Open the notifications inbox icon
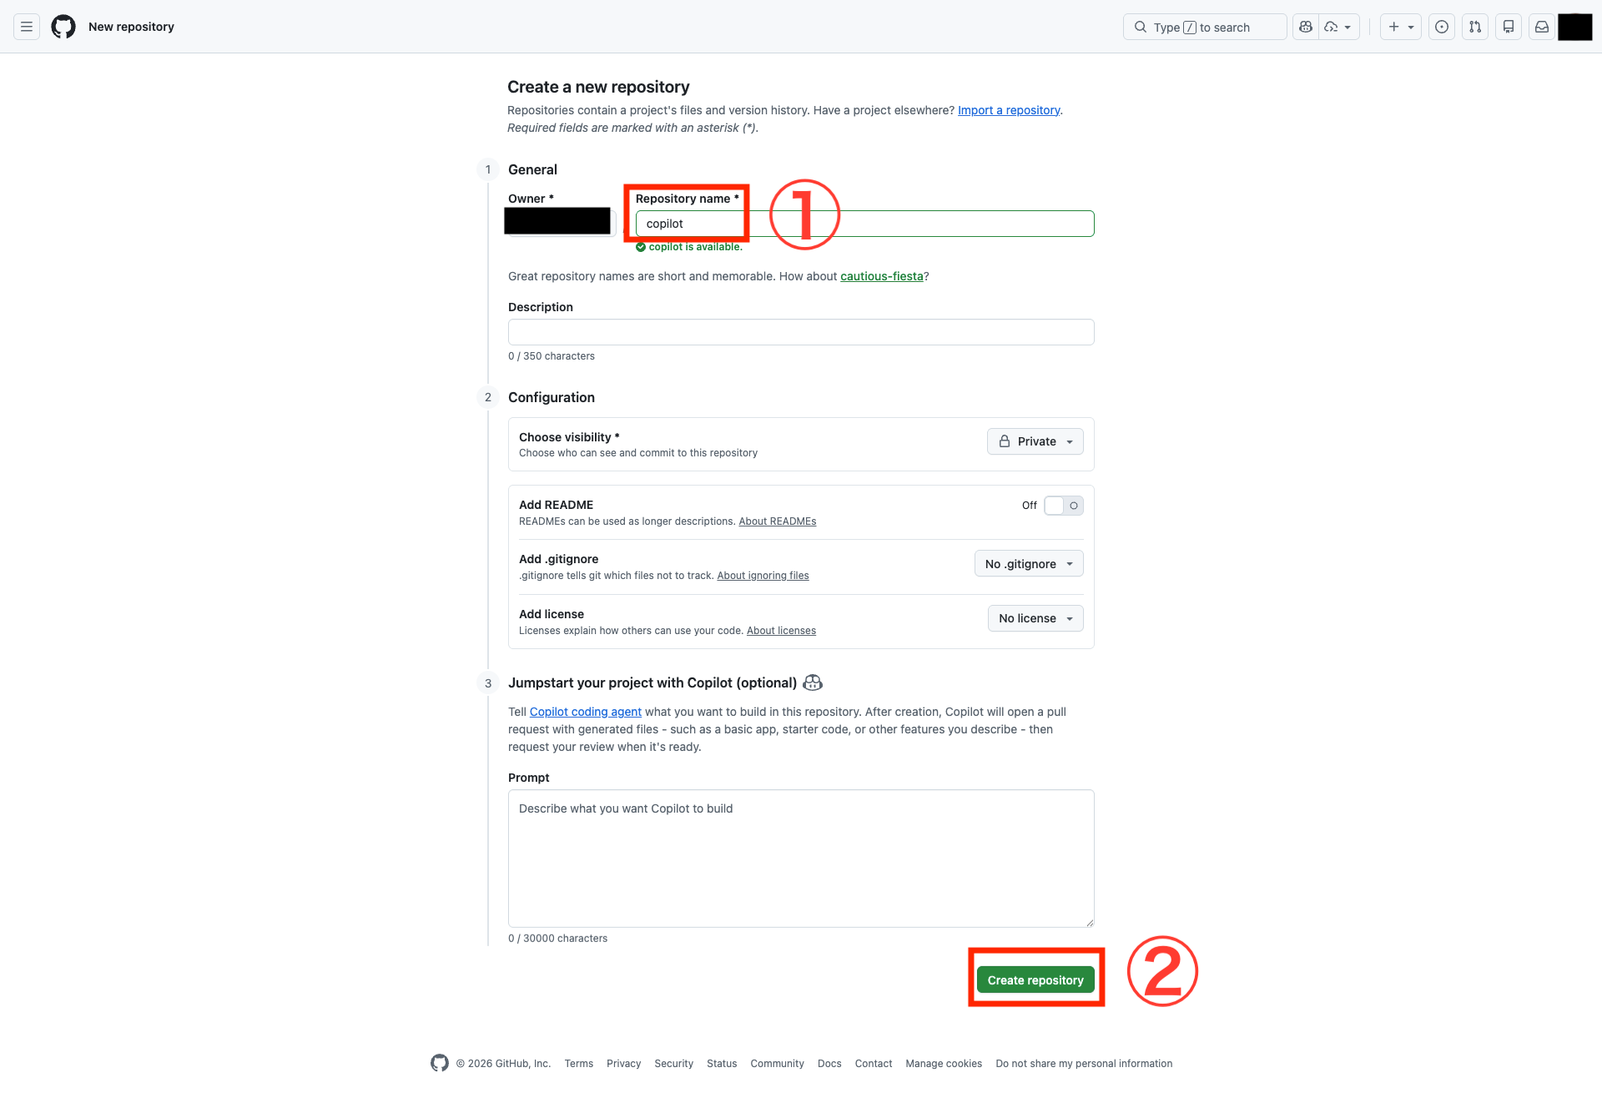1602x1108 pixels. [x=1541, y=27]
